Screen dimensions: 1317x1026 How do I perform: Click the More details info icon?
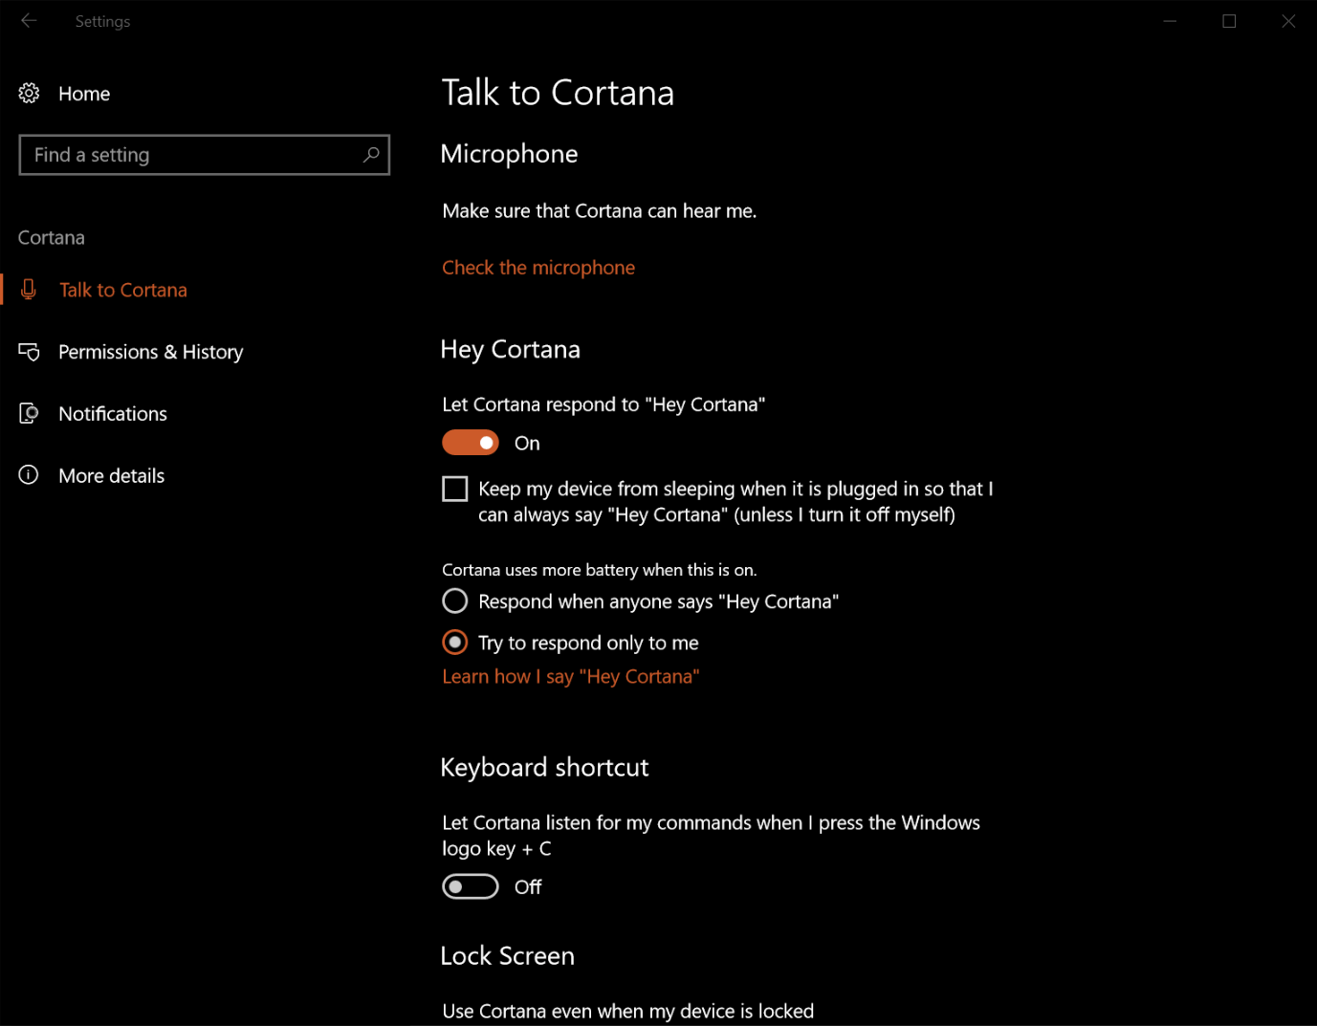point(29,475)
